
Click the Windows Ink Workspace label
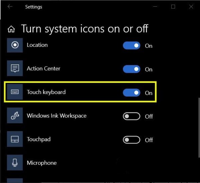(x=57, y=116)
